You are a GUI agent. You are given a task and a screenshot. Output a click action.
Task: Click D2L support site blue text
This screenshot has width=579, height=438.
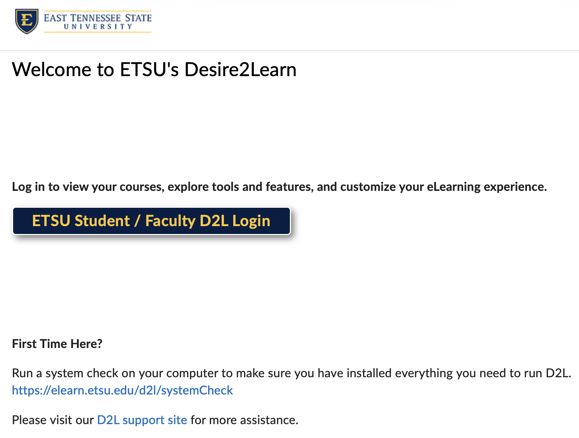point(142,420)
